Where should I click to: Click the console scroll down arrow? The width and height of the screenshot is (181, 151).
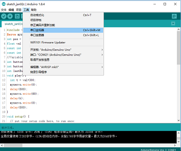[179, 142]
